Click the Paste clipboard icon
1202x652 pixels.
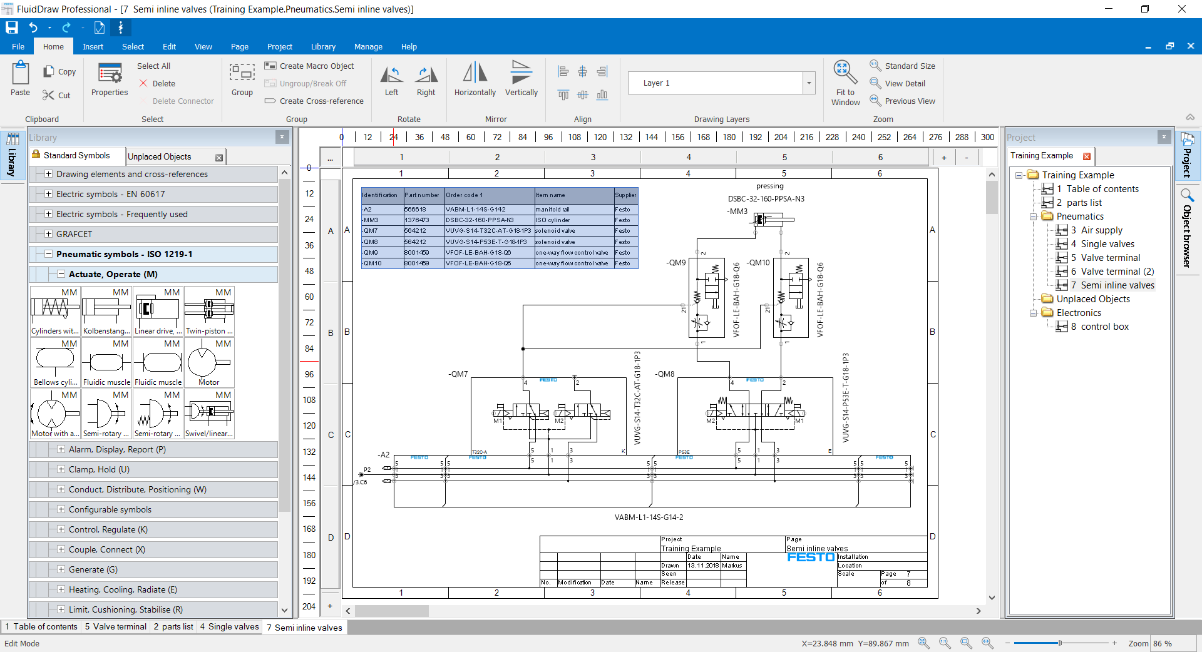coord(20,73)
